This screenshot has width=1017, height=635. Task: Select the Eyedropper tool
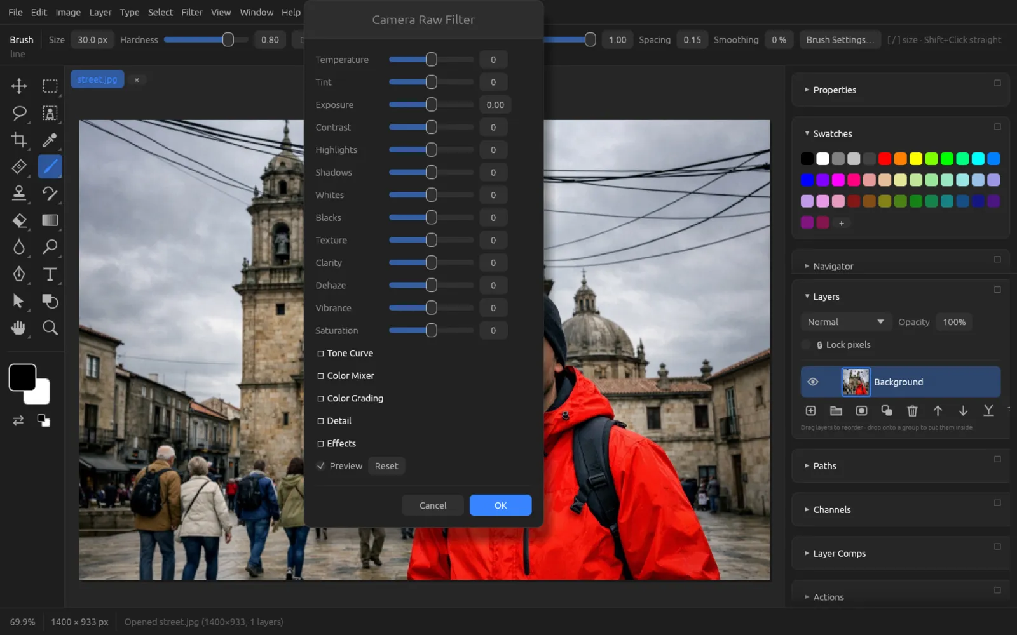point(50,140)
